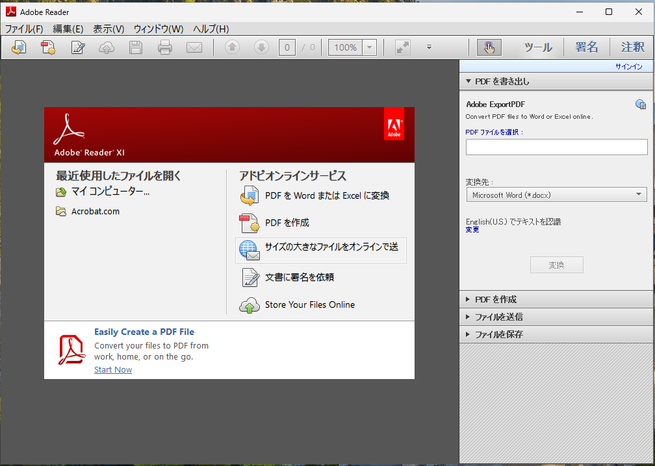Screen dimensions: 655x466
Task: Click the Open file toolbar icon
Action: pyautogui.click(x=19, y=47)
